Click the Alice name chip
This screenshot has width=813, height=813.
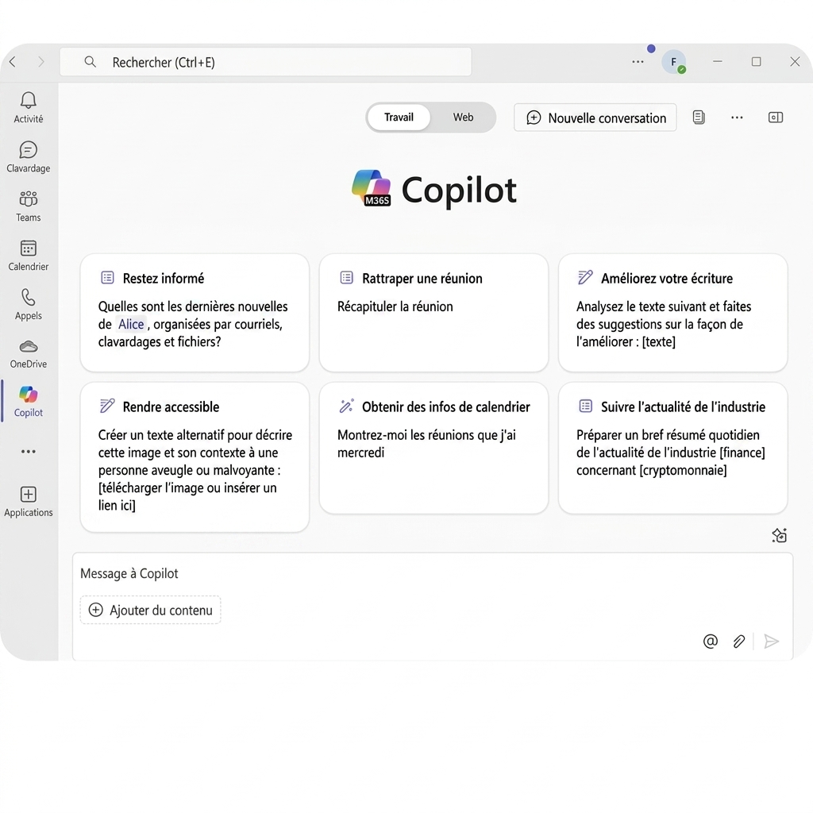[x=131, y=324]
